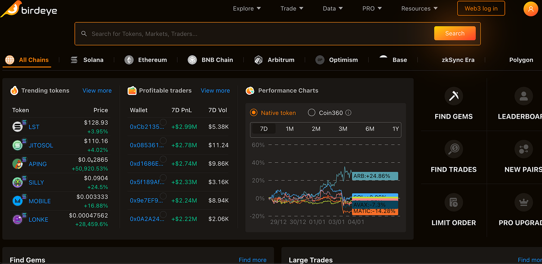The height and width of the screenshot is (264, 542).
Task: Click the JITOSOL token icon
Action: 18,145
